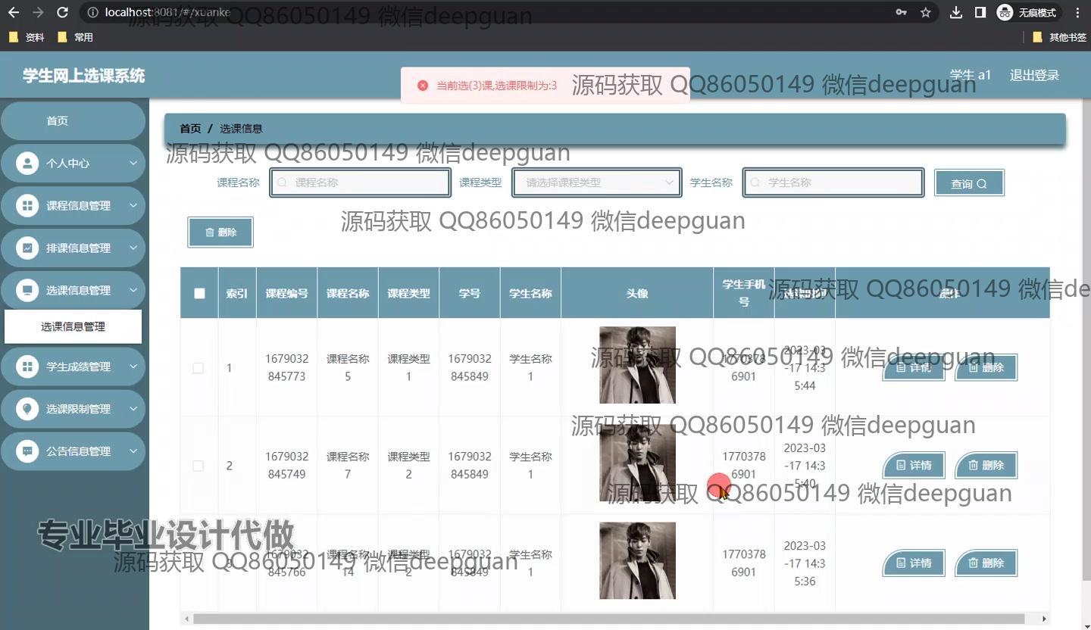
Task: Click the red error icon in the toast
Action: [423, 86]
